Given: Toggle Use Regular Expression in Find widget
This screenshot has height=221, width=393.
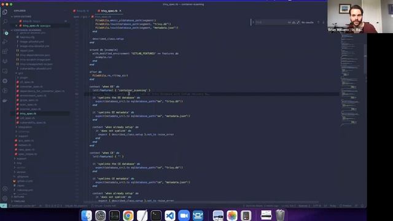Looking at the screenshot, I should click(x=298, y=22).
